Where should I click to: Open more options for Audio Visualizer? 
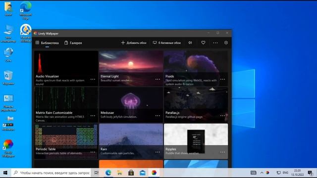click(93, 79)
